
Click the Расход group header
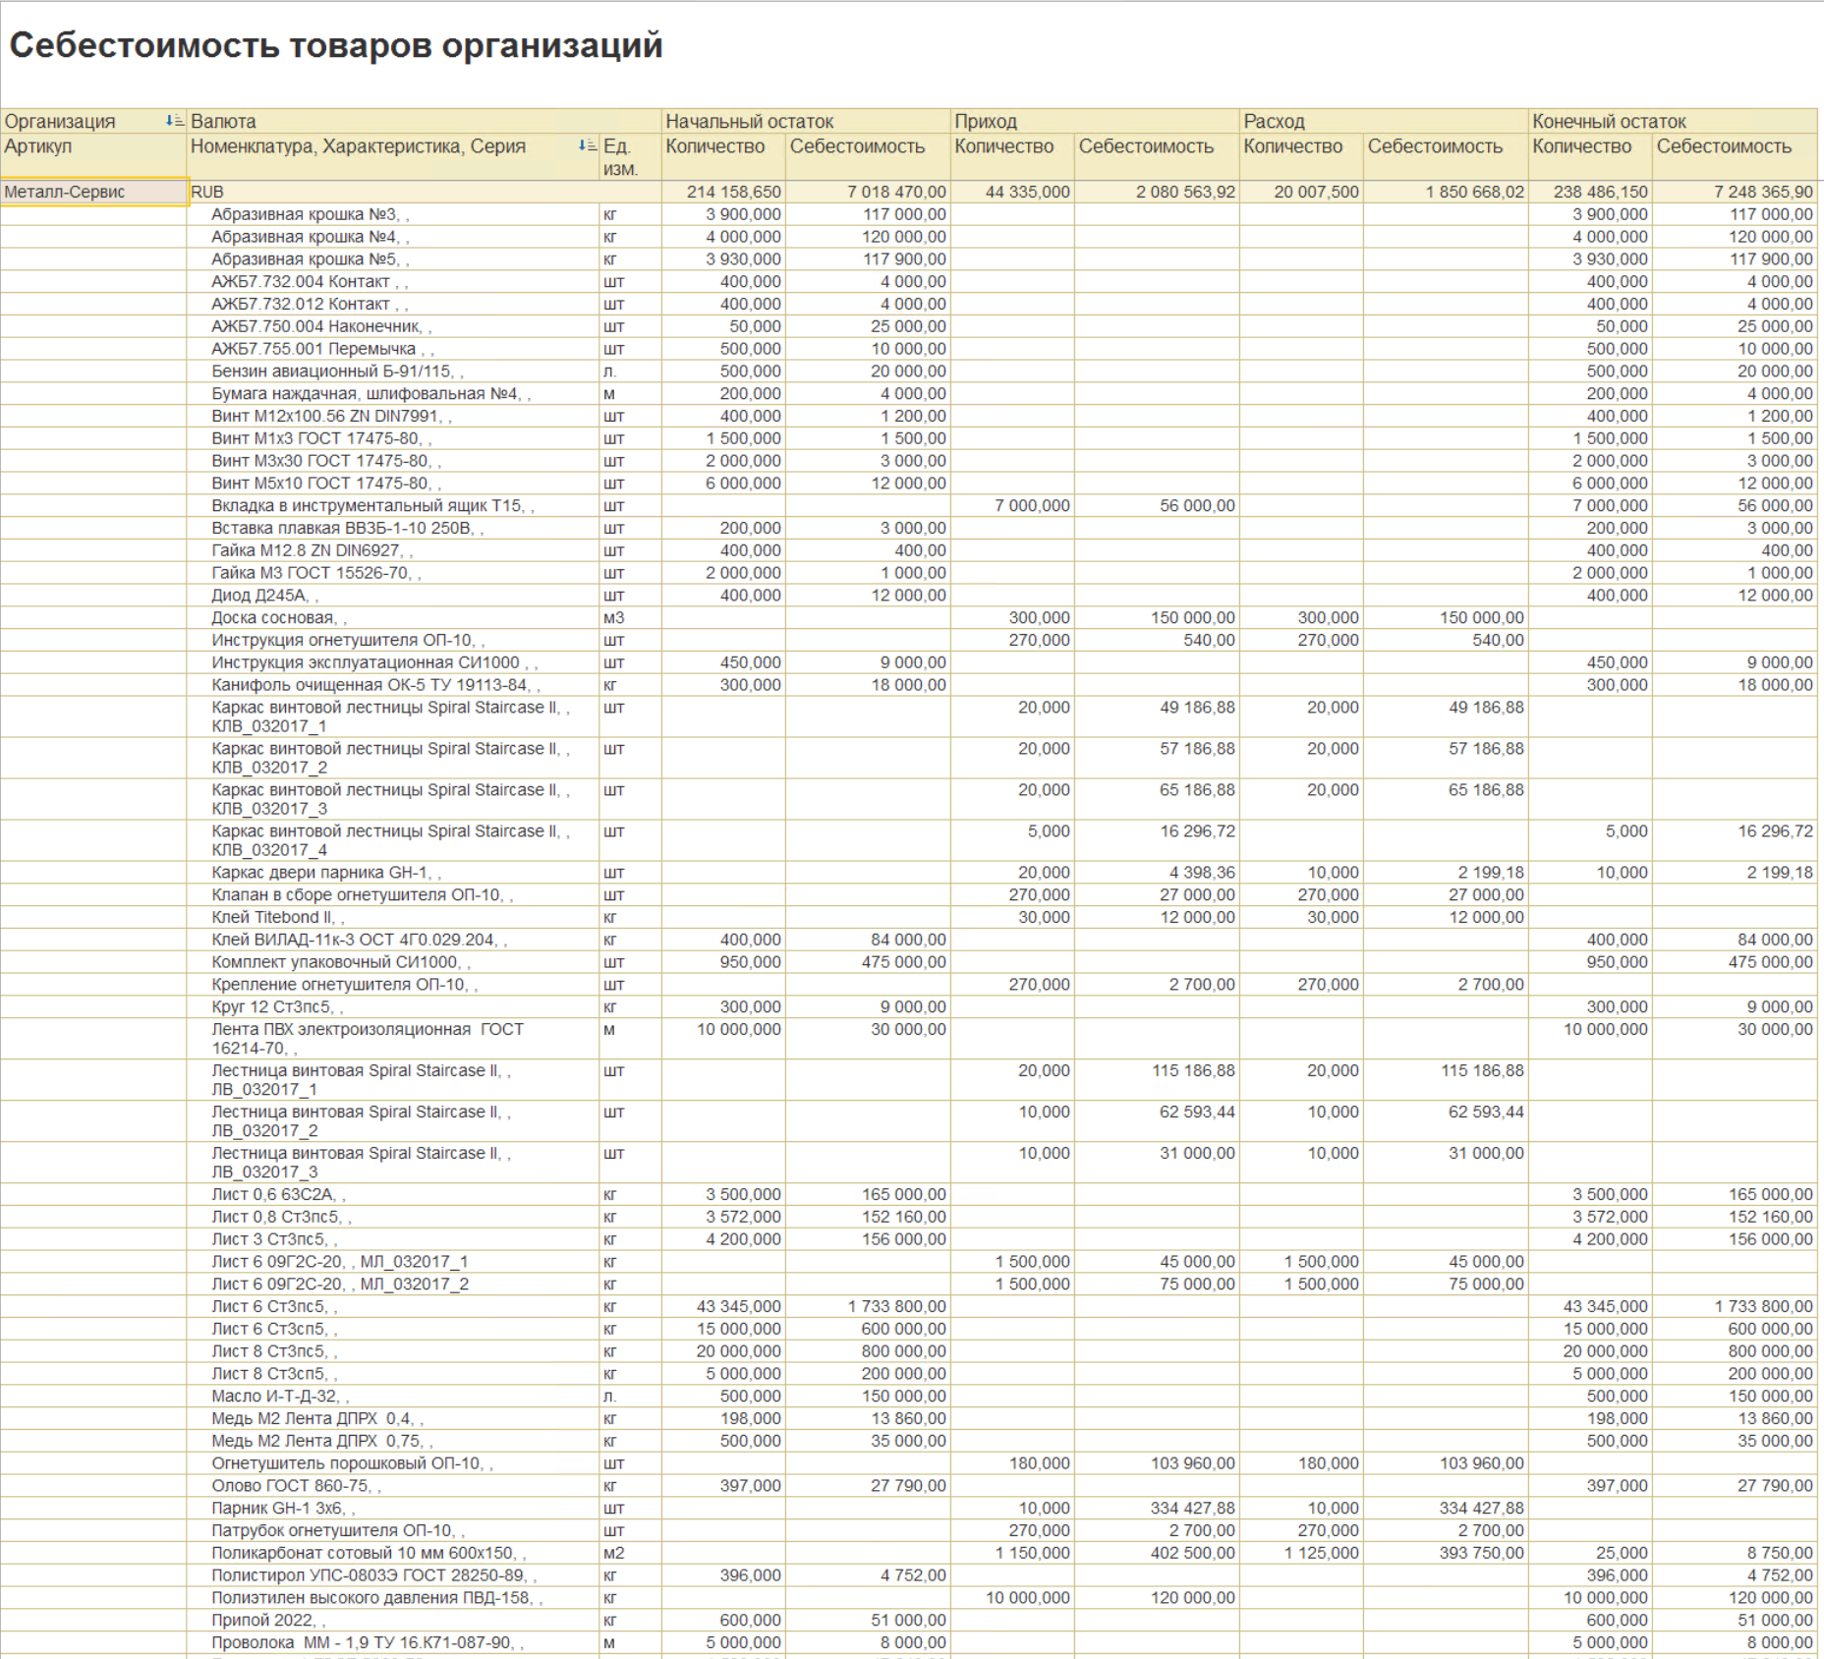coord(1274,121)
